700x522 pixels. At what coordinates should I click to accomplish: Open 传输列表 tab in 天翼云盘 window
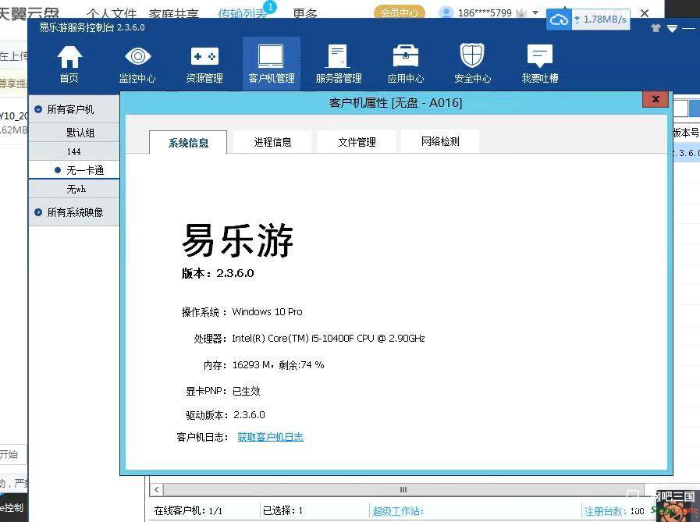242,13
